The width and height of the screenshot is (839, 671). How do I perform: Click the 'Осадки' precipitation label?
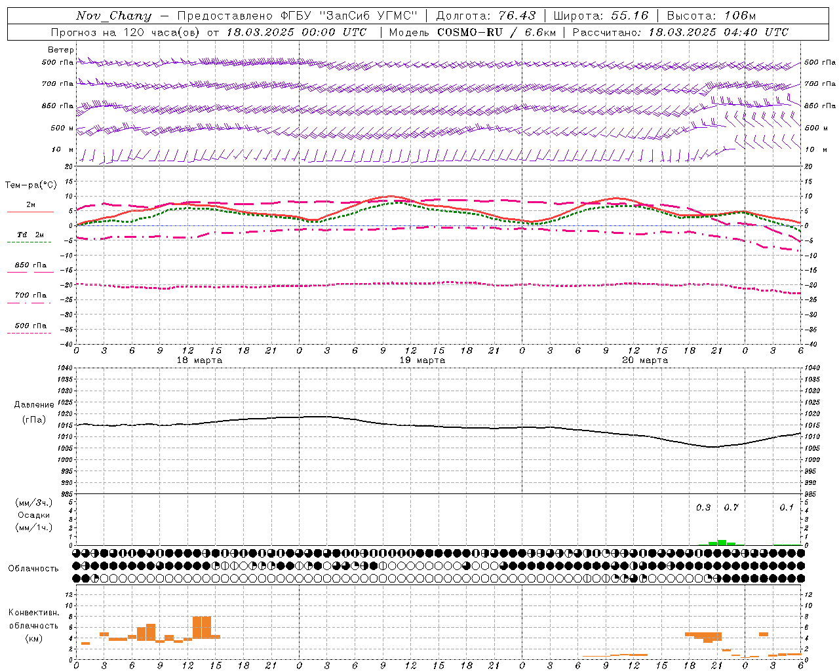tap(34, 515)
